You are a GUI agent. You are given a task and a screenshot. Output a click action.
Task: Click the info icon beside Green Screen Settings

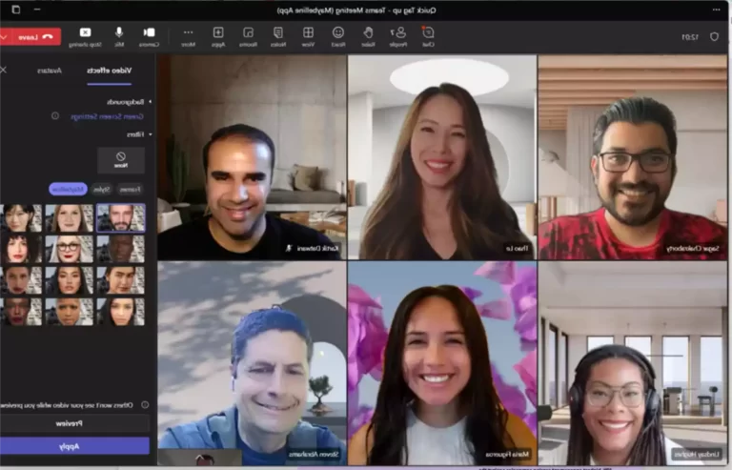pos(55,115)
